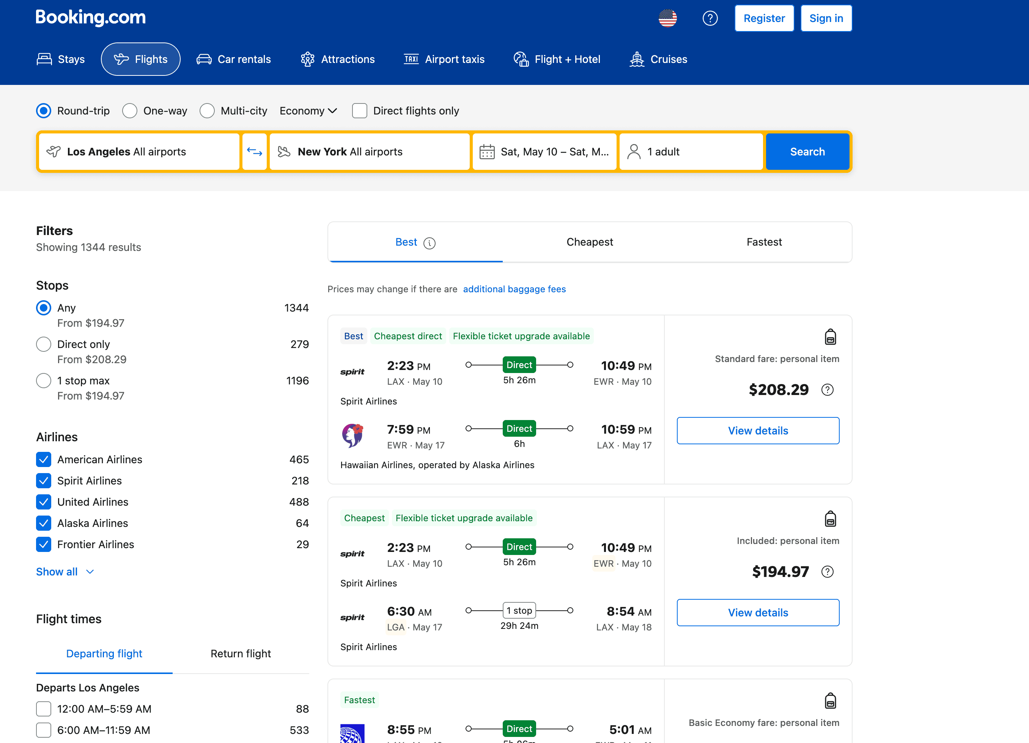Click the calendar icon in date field
The height and width of the screenshot is (743, 1029).
(x=487, y=152)
